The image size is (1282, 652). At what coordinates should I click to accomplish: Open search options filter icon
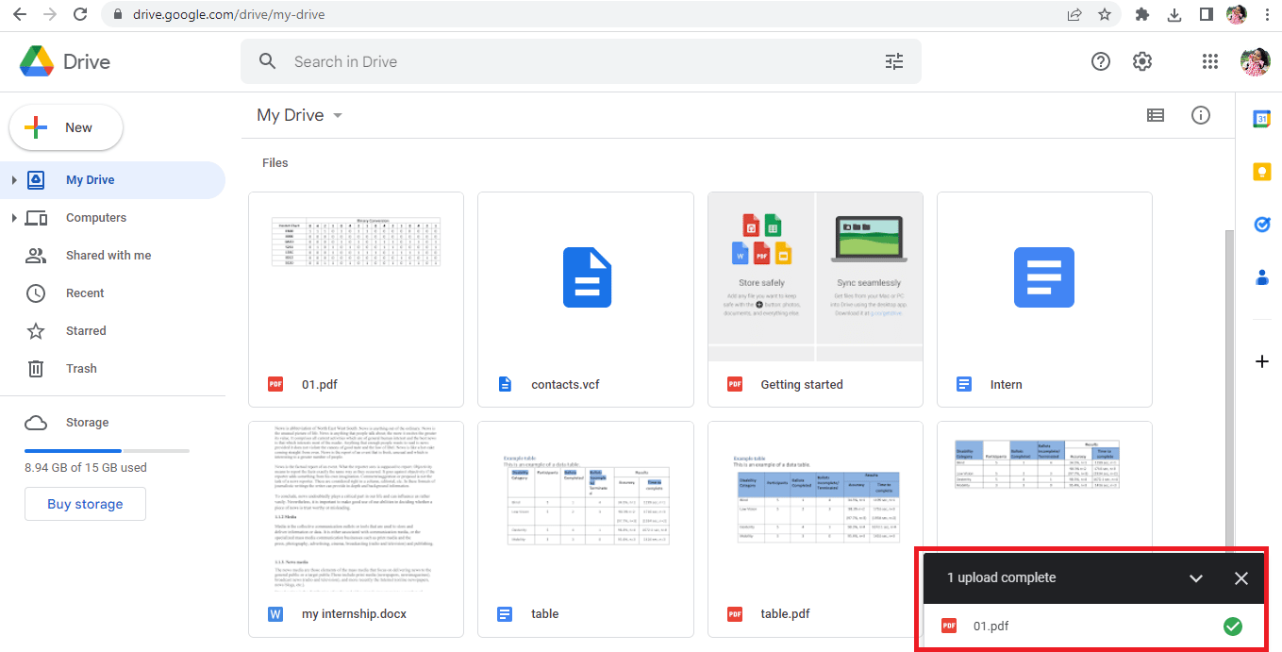click(x=894, y=61)
